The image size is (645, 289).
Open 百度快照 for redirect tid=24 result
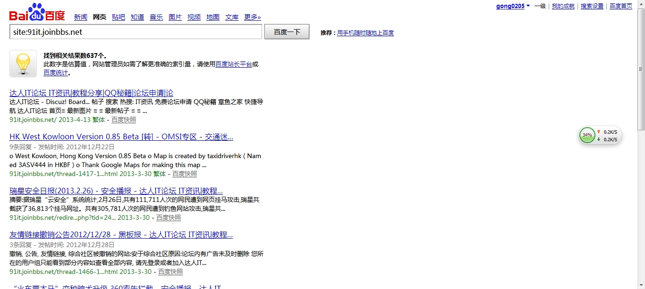pyautogui.click(x=169, y=218)
